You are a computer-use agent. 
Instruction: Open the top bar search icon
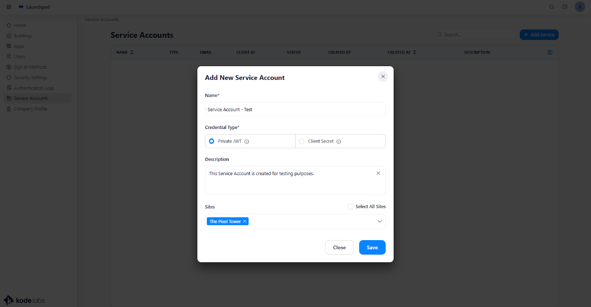pyautogui.click(x=551, y=7)
